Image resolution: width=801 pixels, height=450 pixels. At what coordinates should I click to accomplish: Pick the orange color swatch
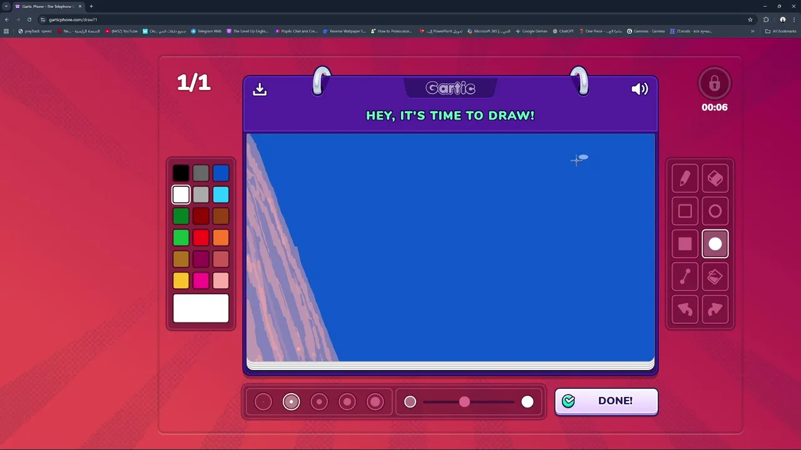click(221, 237)
